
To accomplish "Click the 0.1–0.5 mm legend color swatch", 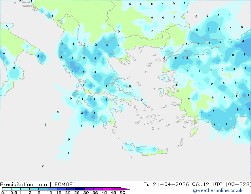I will tap(7, 189).
